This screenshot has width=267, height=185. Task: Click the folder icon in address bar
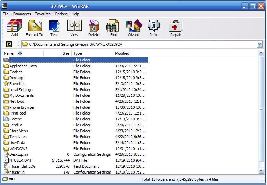[x=25, y=44]
